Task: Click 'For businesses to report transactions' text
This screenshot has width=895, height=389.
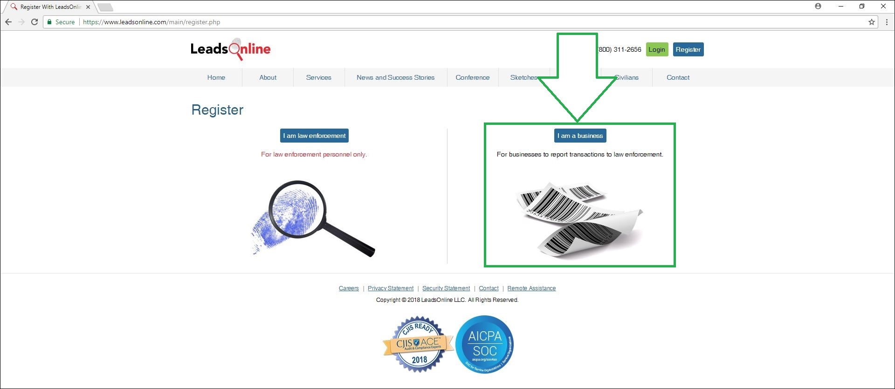Action: tap(580, 154)
